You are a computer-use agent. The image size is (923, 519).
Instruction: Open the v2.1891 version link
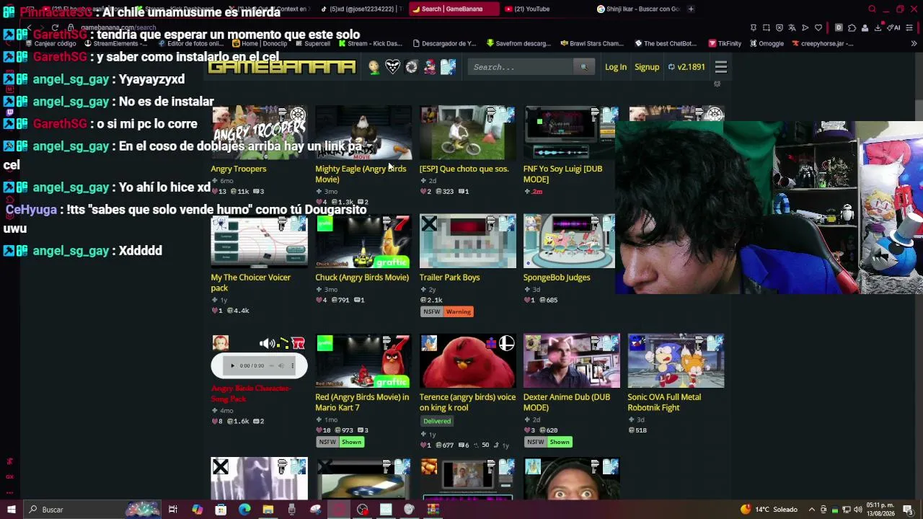(x=686, y=67)
